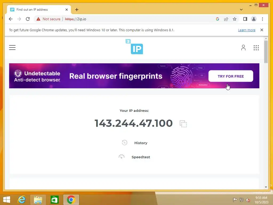Image resolution: width=273 pixels, height=205 pixels.
Task: Click TRY FOR FREE button
Action: click(x=231, y=76)
